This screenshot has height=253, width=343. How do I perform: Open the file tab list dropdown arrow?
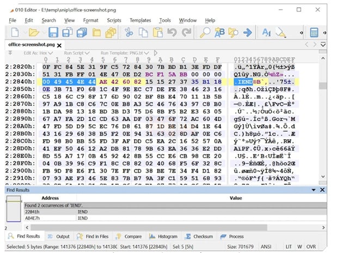(x=323, y=45)
